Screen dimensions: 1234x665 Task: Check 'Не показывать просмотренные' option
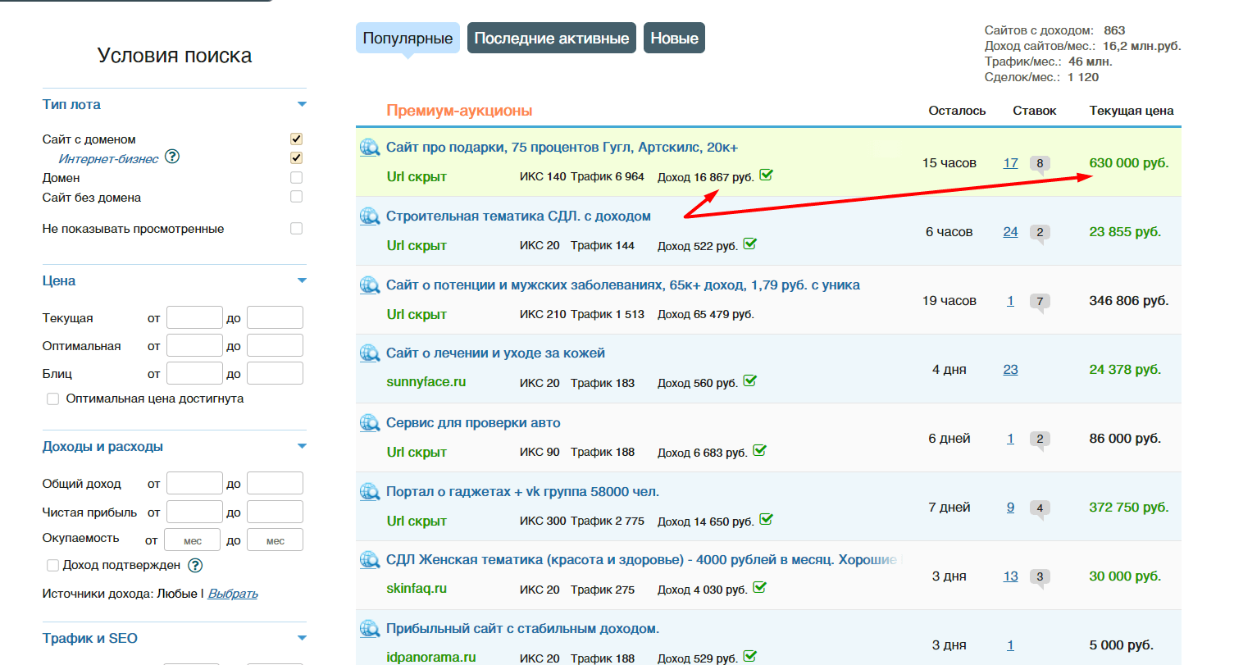[297, 229]
